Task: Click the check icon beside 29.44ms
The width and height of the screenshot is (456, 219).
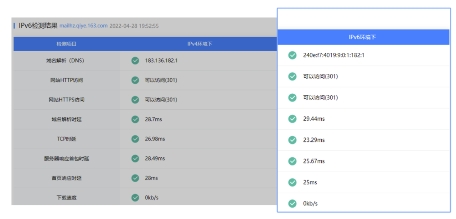Action: pyautogui.click(x=292, y=119)
